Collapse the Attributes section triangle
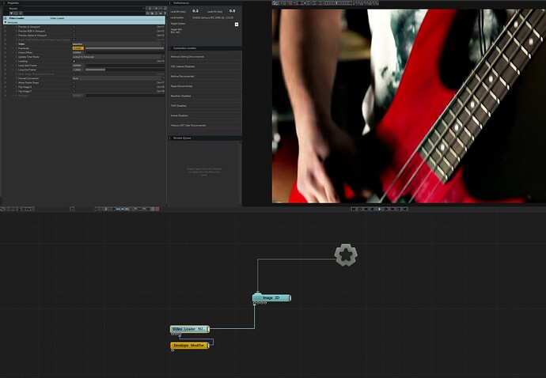The width and height of the screenshot is (546, 378). tap(6, 22)
